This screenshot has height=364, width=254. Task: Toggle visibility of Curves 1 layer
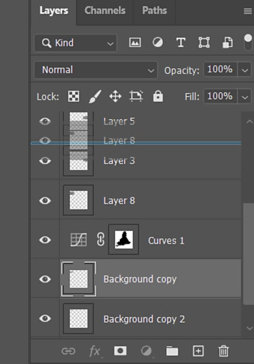(x=45, y=240)
